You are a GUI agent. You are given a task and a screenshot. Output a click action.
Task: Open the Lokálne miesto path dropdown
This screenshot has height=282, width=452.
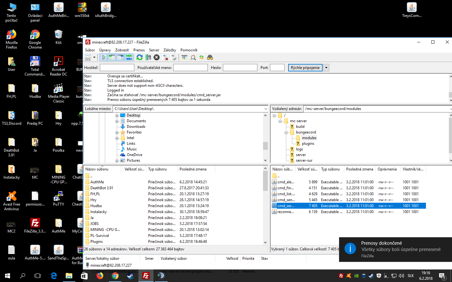click(x=266, y=109)
